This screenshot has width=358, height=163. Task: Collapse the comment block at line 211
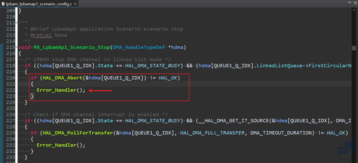click(17, 23)
